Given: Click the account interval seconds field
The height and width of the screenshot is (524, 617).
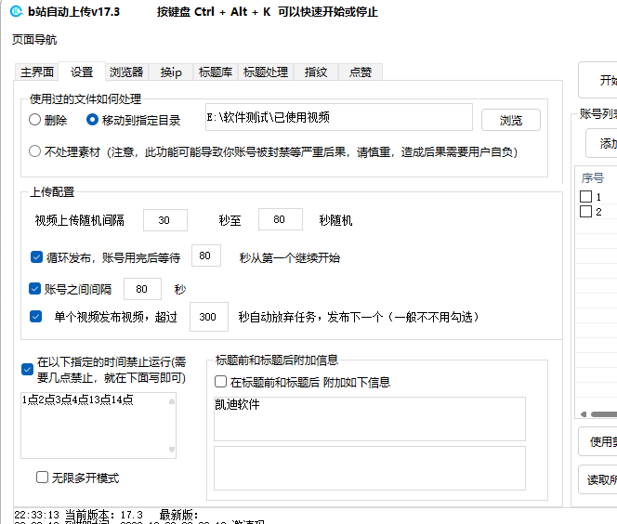Looking at the screenshot, I should tap(142, 289).
